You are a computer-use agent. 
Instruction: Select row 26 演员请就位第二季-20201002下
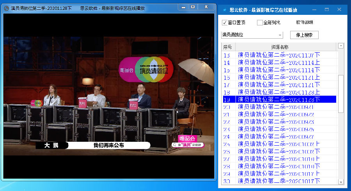pos(279,151)
